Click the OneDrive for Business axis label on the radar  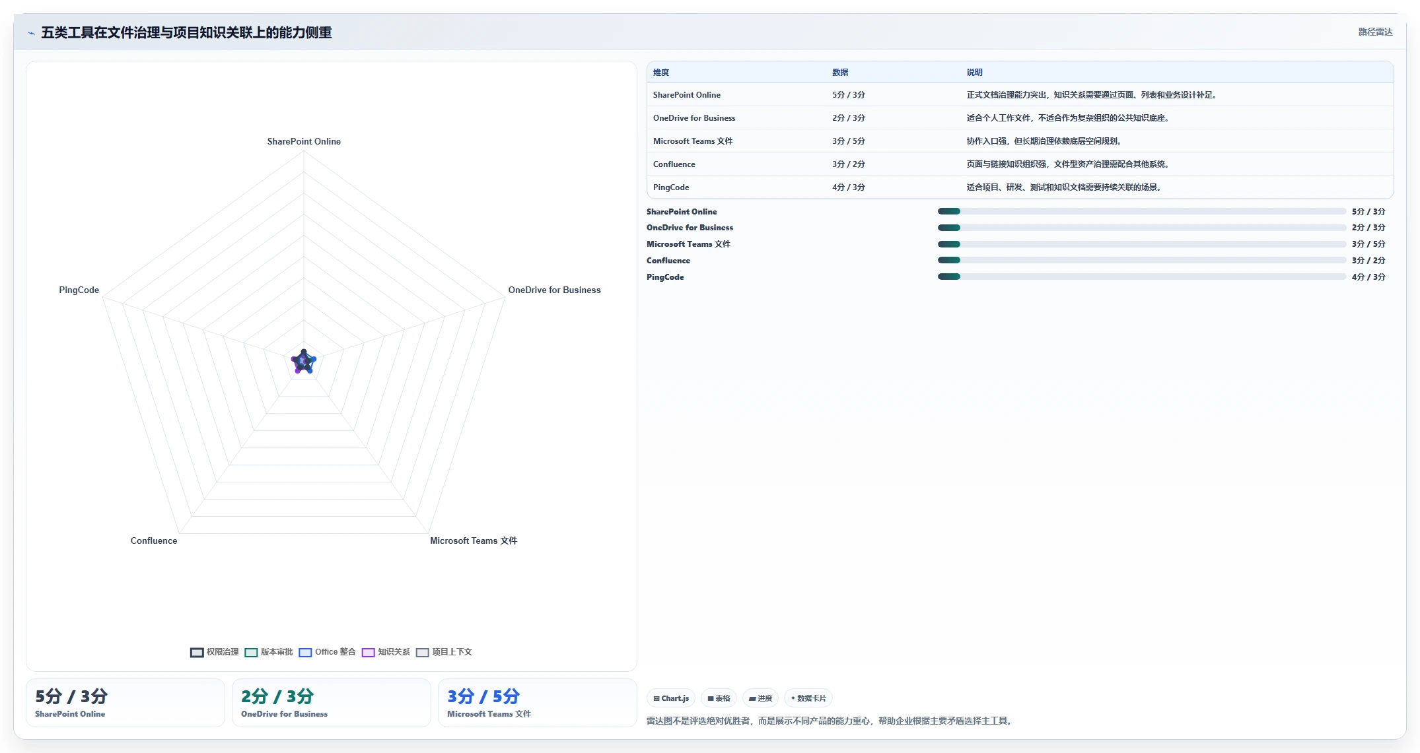[555, 290]
